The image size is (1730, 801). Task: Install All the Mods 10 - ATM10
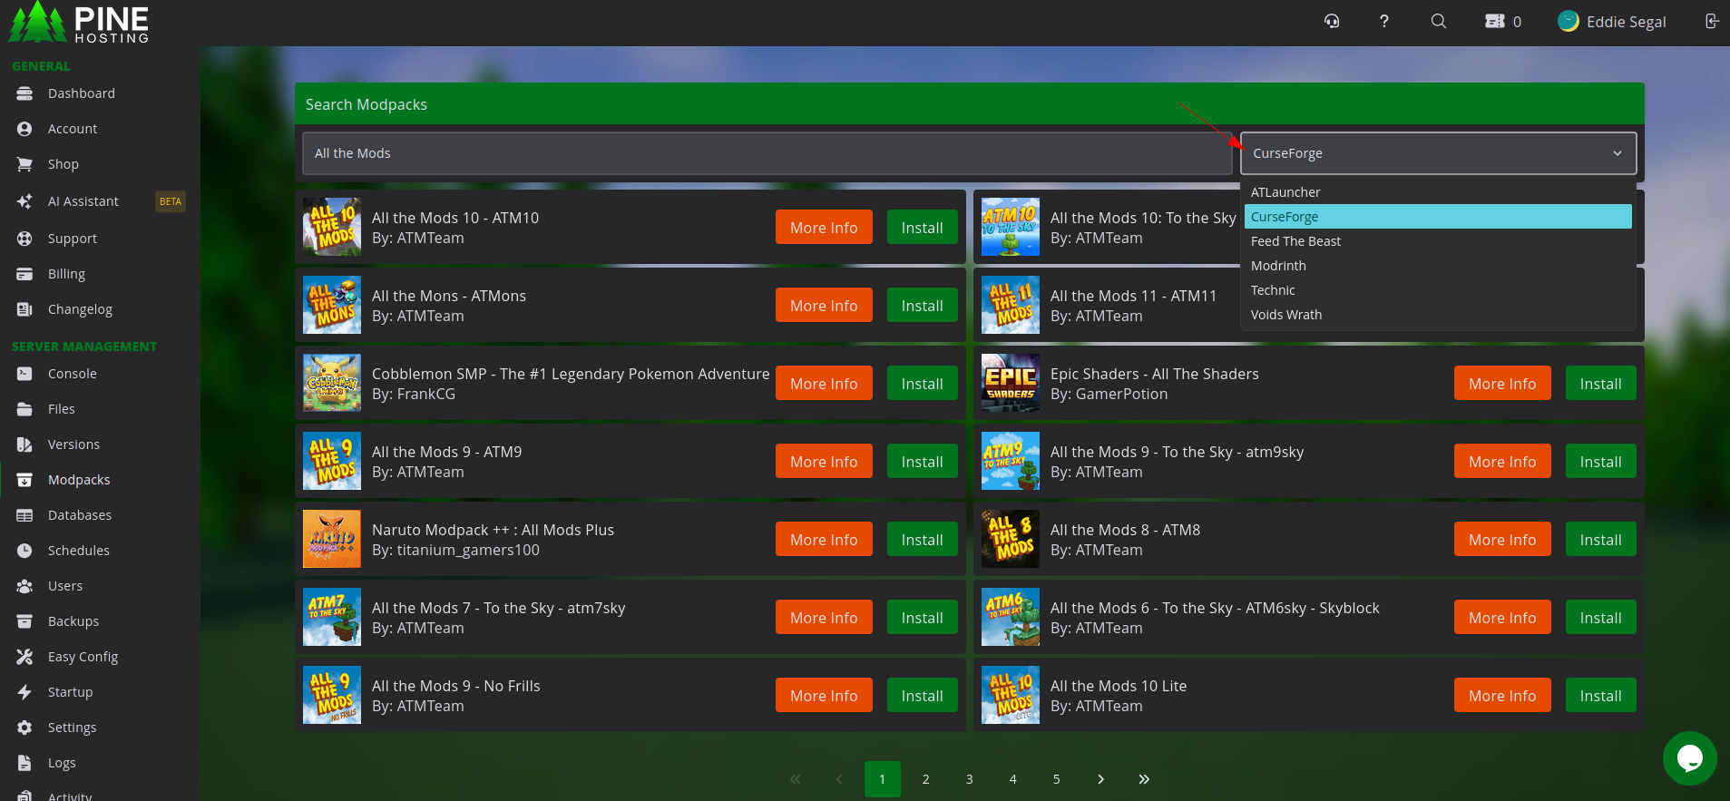click(922, 228)
